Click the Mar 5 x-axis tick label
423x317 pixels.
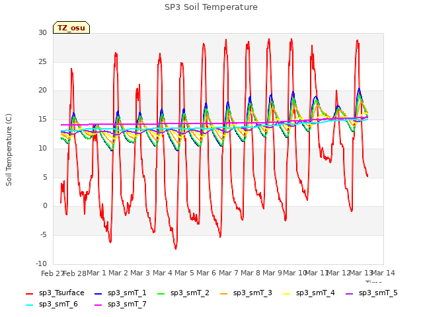click(x=184, y=273)
